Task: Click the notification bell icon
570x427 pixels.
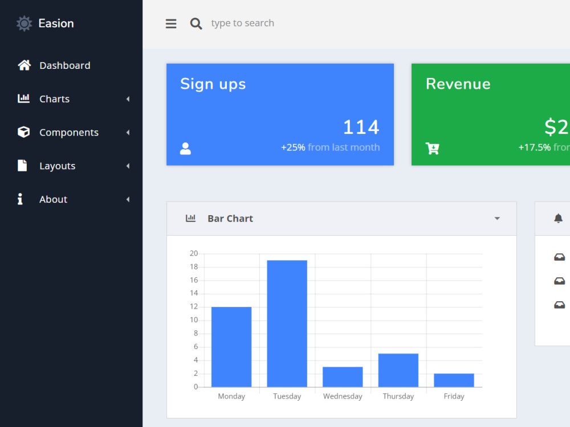Action: pyautogui.click(x=559, y=218)
